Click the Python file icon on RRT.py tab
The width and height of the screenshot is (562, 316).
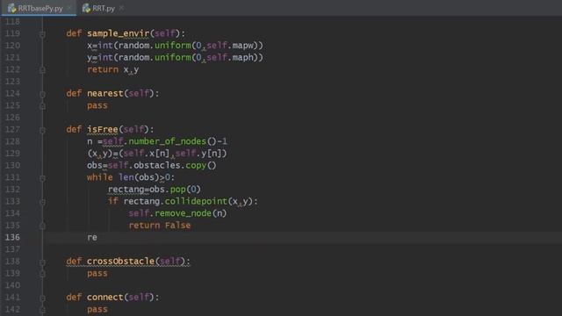(x=86, y=8)
